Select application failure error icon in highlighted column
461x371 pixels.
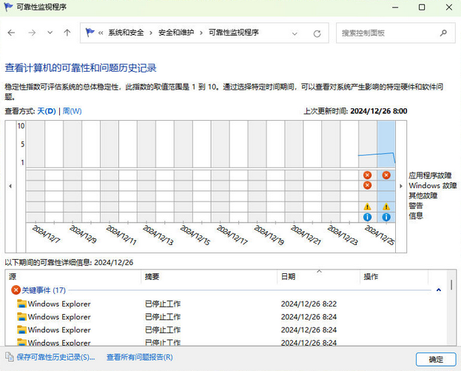coord(386,175)
